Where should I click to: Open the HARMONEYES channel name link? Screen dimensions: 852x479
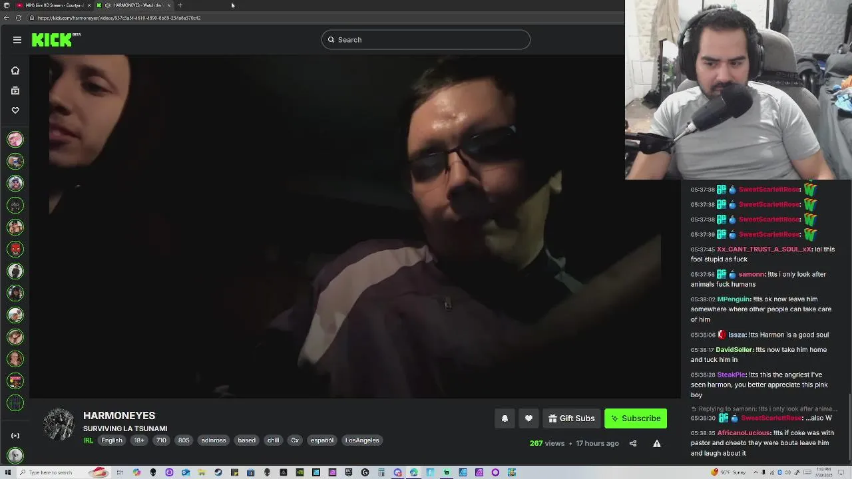coord(119,416)
